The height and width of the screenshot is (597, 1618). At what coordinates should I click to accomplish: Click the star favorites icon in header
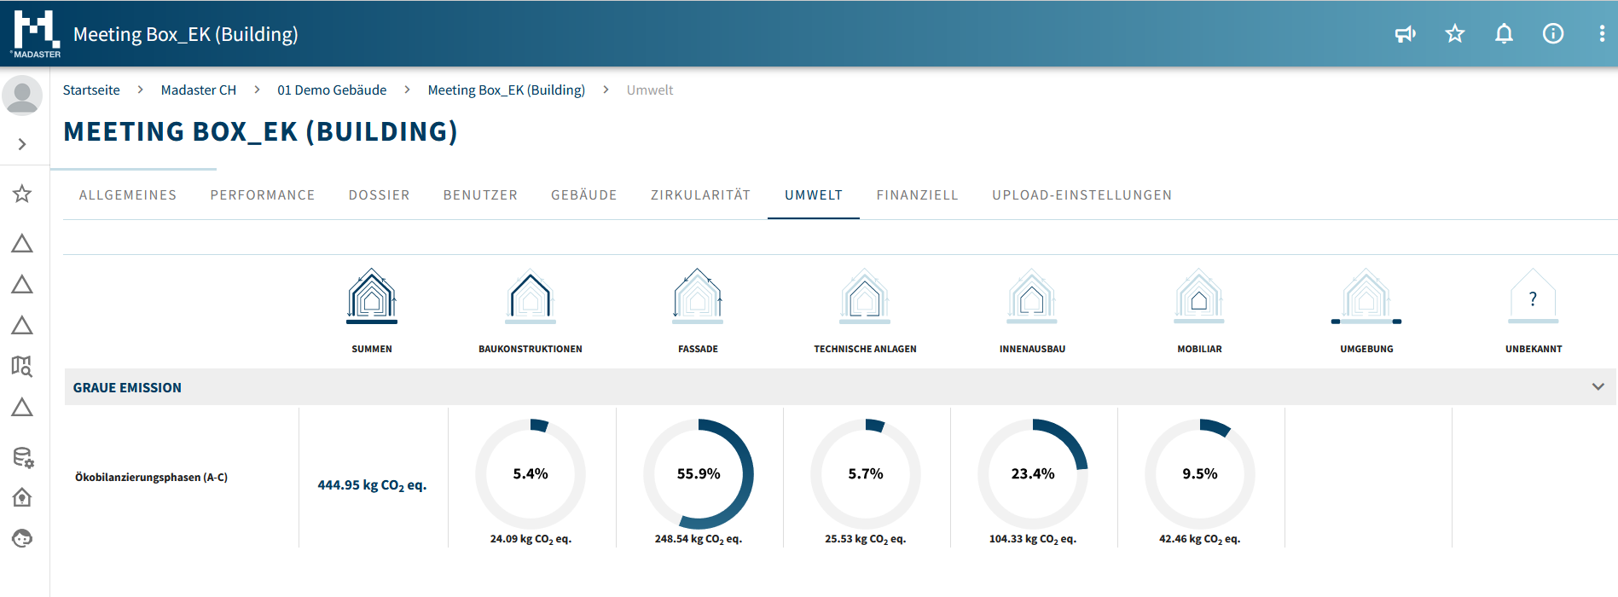1454,34
